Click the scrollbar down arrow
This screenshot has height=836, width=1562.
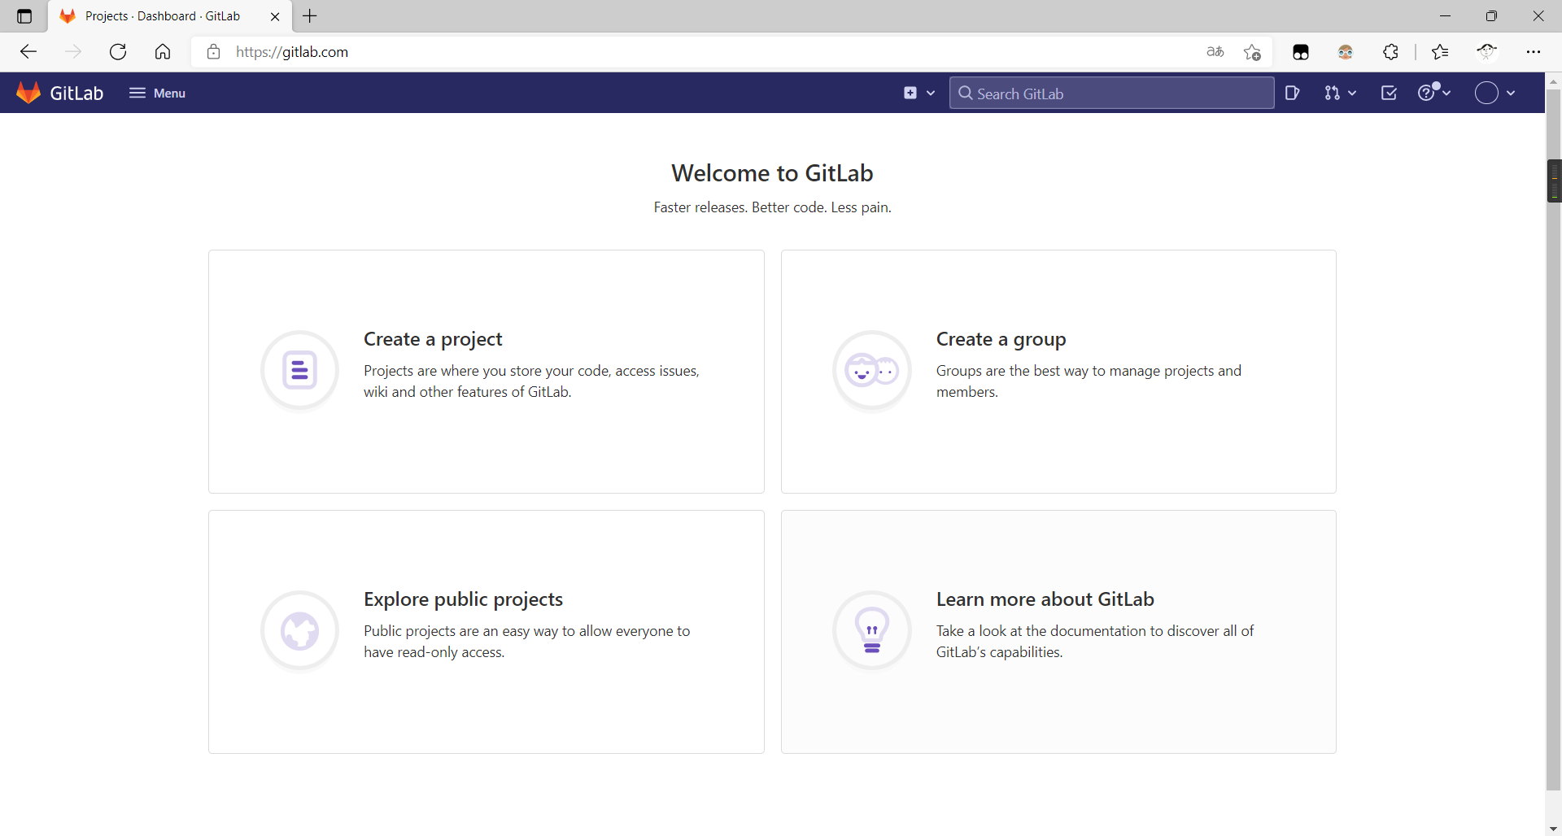pos(1554,829)
